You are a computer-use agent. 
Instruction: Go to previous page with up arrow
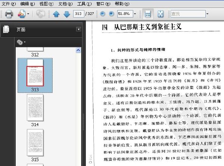tap(56, 14)
